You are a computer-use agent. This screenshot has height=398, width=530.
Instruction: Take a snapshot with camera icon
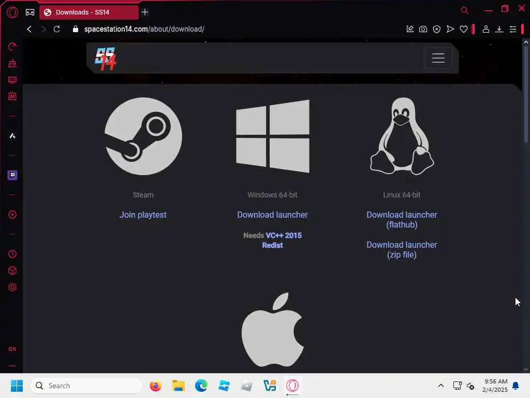[x=423, y=29]
